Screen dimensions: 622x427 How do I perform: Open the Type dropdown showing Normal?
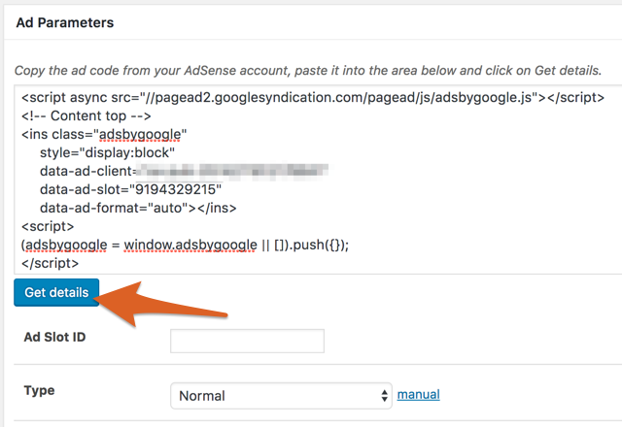[x=272, y=395]
